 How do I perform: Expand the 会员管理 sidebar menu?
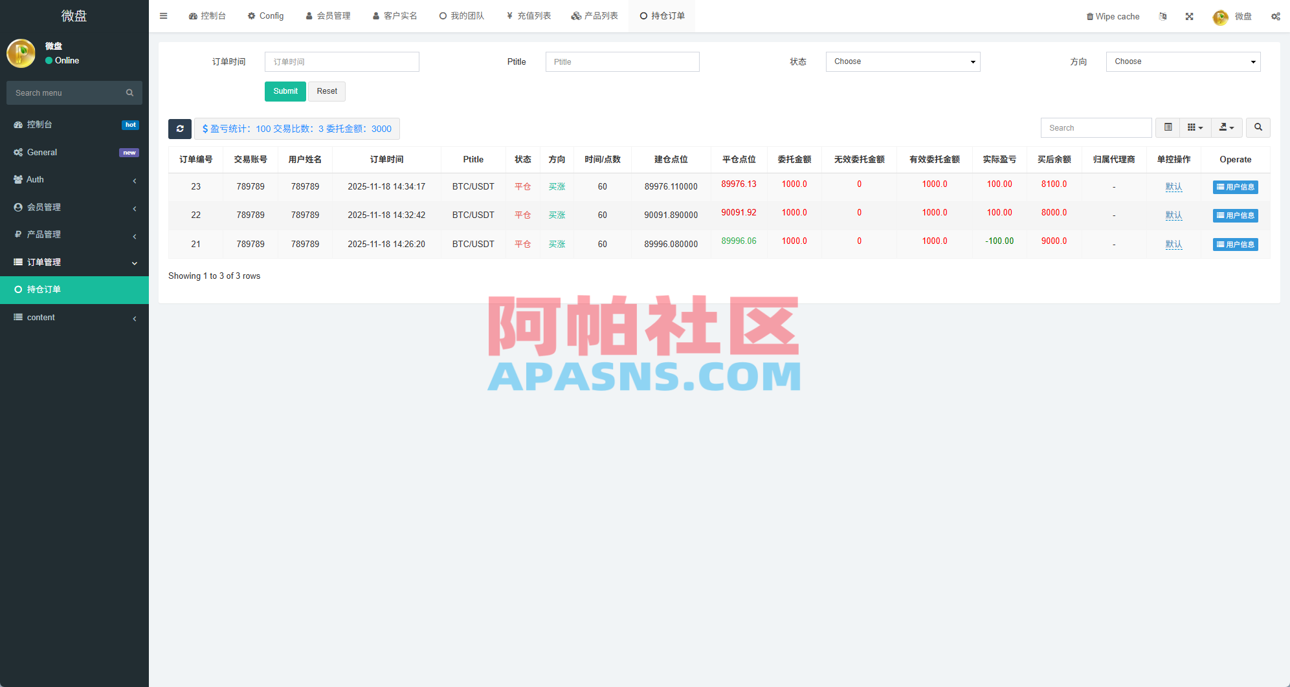pos(74,207)
